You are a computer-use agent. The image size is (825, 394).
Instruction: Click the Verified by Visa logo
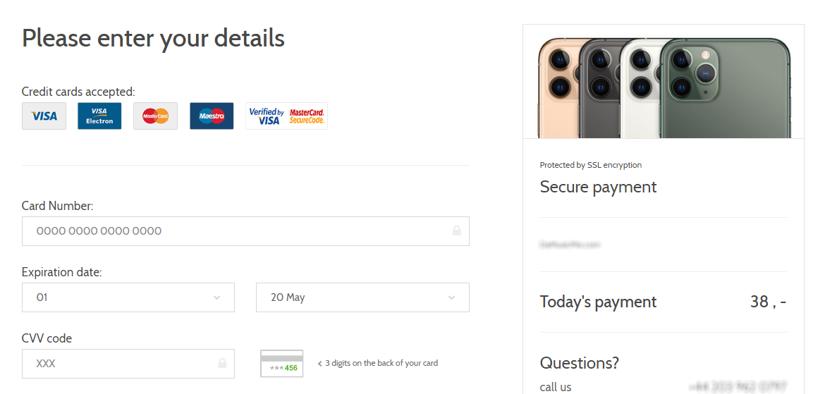[x=267, y=116]
